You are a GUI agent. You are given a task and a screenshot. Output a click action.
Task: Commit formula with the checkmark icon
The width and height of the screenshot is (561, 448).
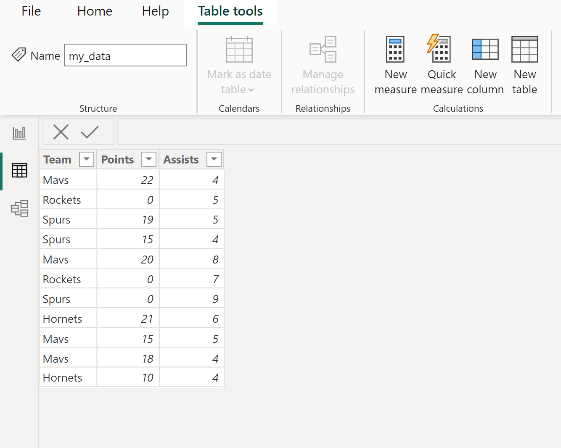coord(90,132)
